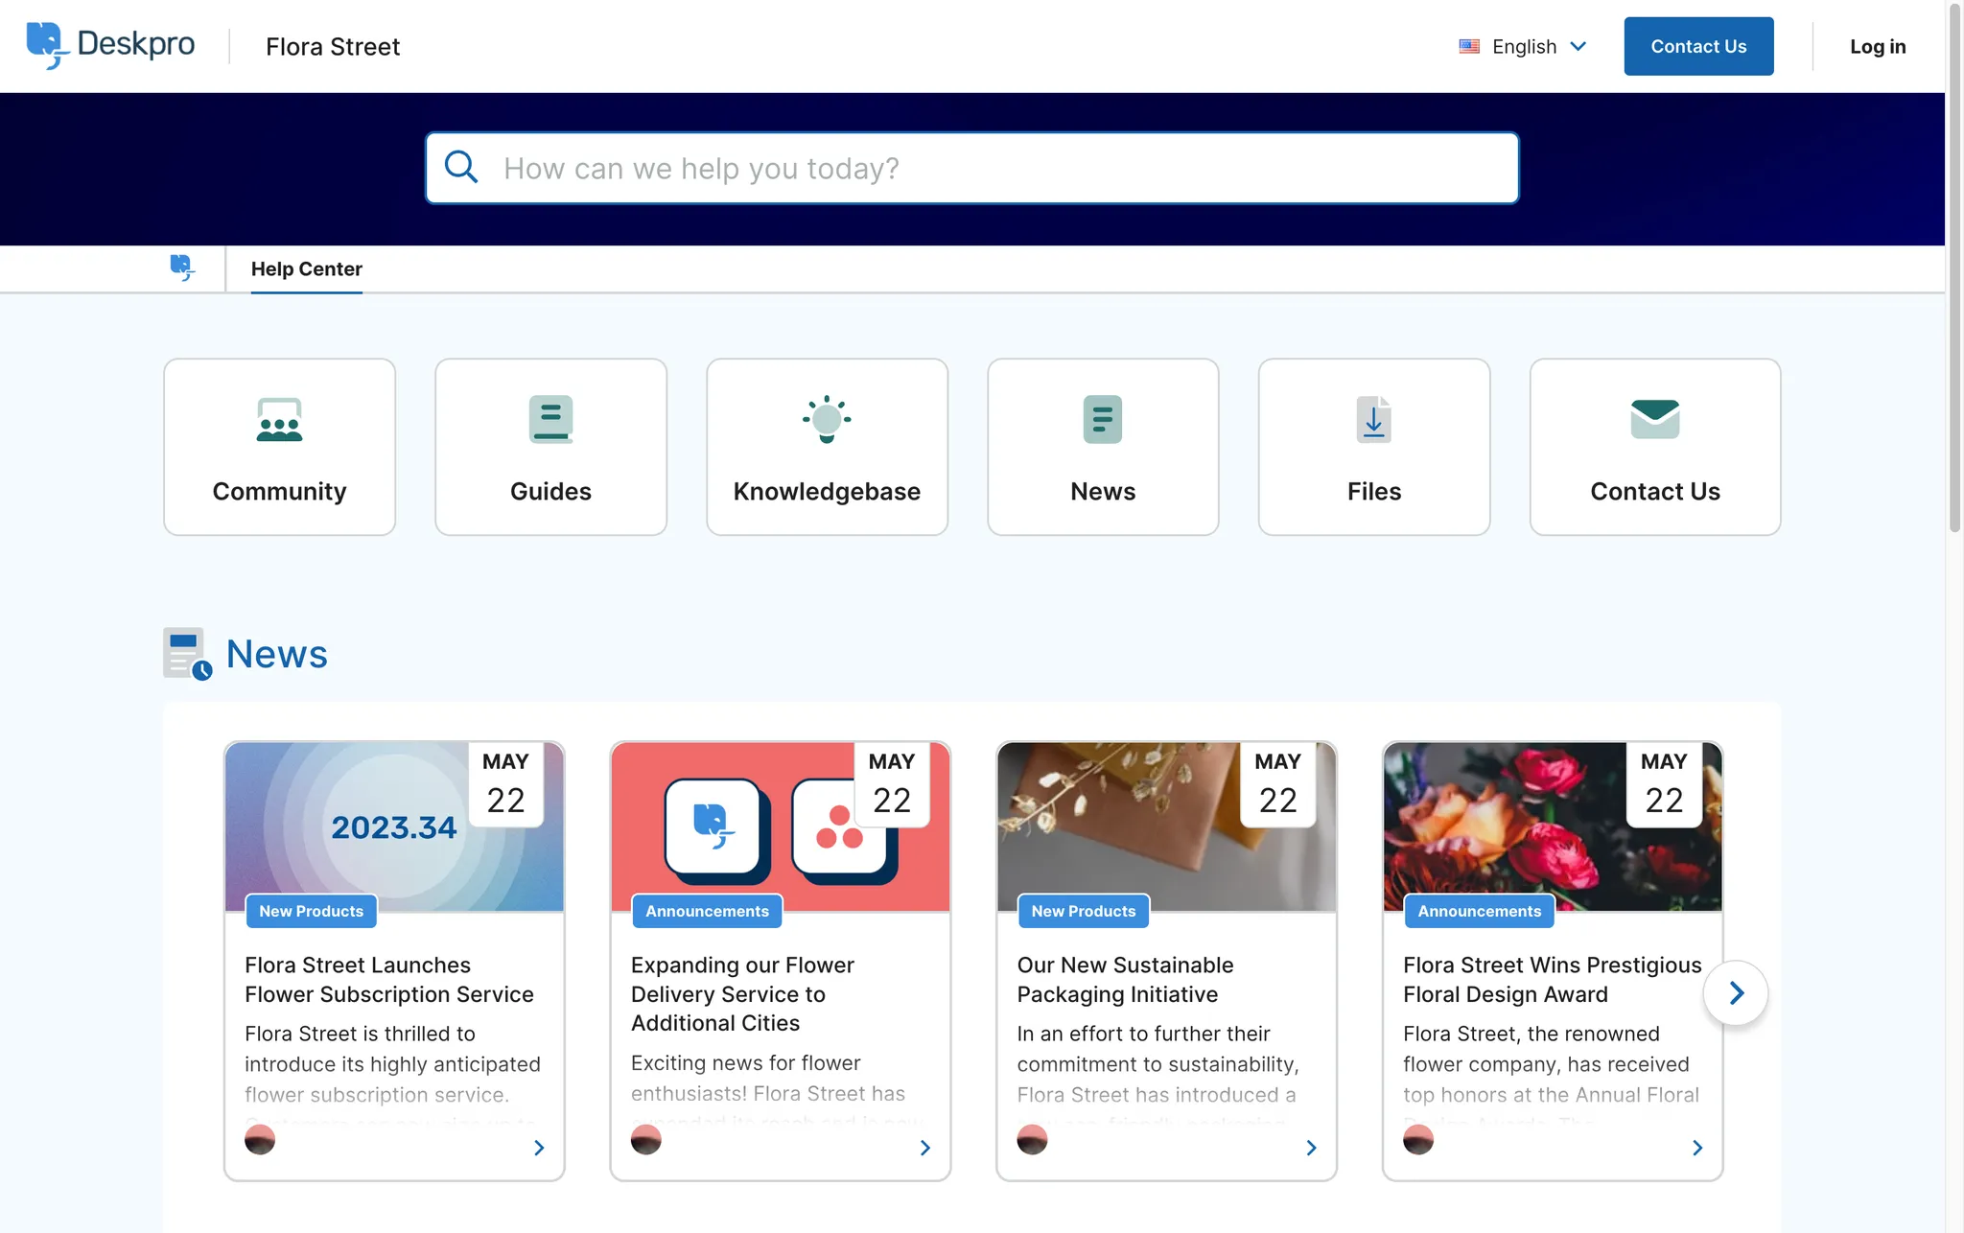Screen dimensions: 1964x1233
Task: Expand the English language dropdown
Action: [x=1523, y=46]
